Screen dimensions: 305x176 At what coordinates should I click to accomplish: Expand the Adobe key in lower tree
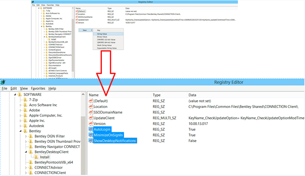[21, 110]
